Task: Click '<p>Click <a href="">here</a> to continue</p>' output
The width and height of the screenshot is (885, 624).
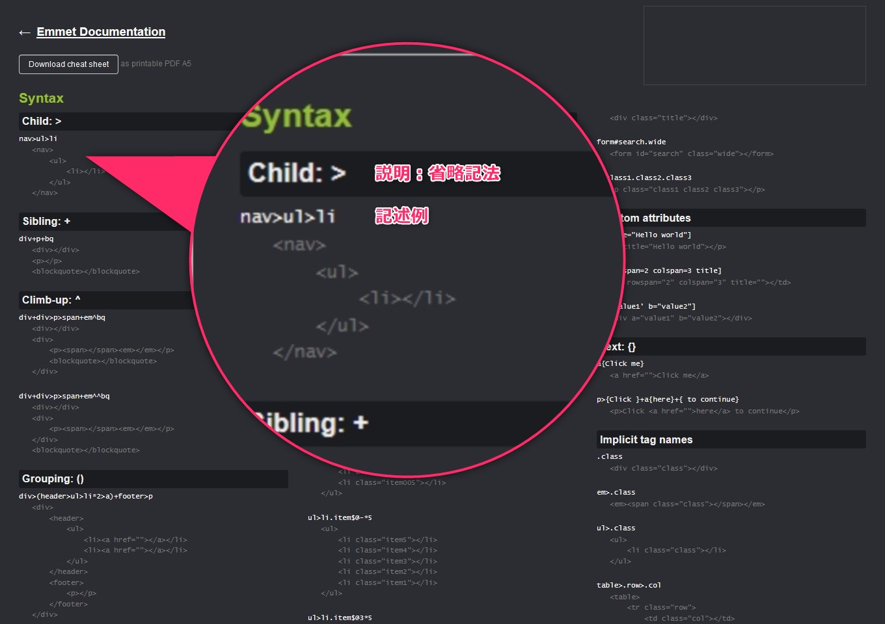Action: point(705,411)
